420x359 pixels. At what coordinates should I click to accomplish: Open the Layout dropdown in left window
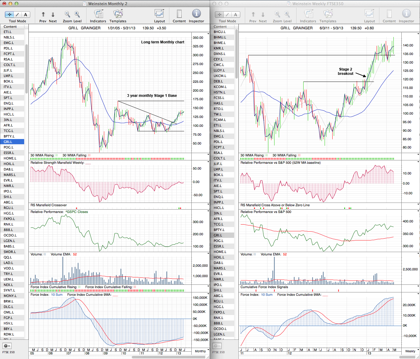point(159,14)
